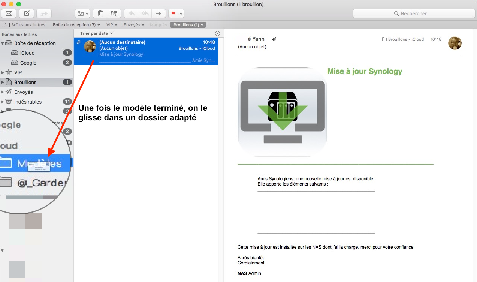This screenshot has height=282, width=477.
Task: Select the Brouillons (1) favorites tab
Action: (188, 25)
